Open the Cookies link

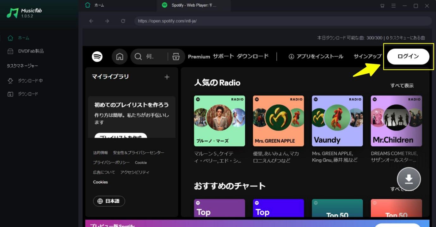(x=101, y=182)
